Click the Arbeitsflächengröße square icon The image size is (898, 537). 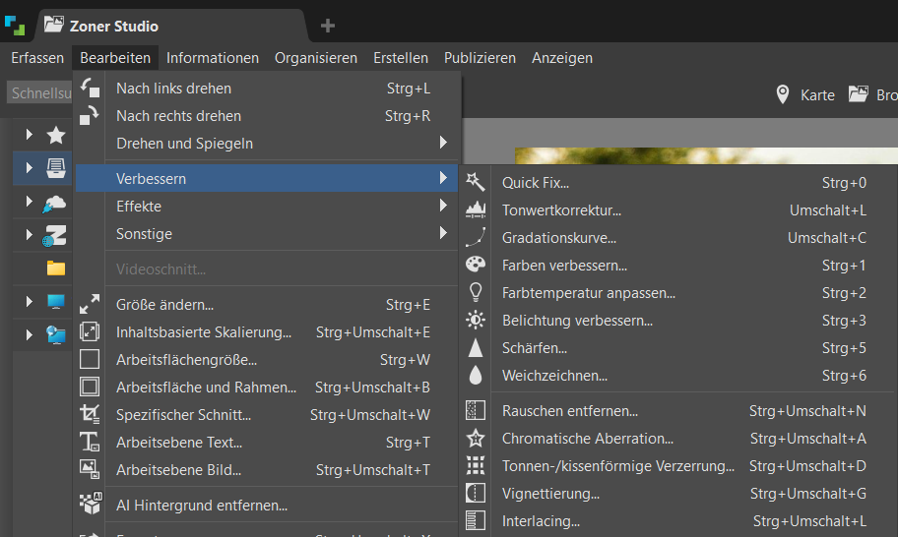(x=90, y=359)
